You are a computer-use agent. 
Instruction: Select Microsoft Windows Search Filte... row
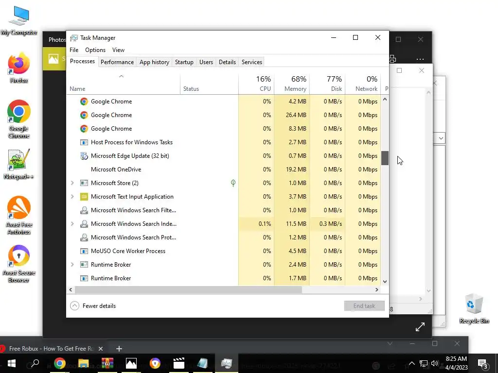pyautogui.click(x=224, y=210)
